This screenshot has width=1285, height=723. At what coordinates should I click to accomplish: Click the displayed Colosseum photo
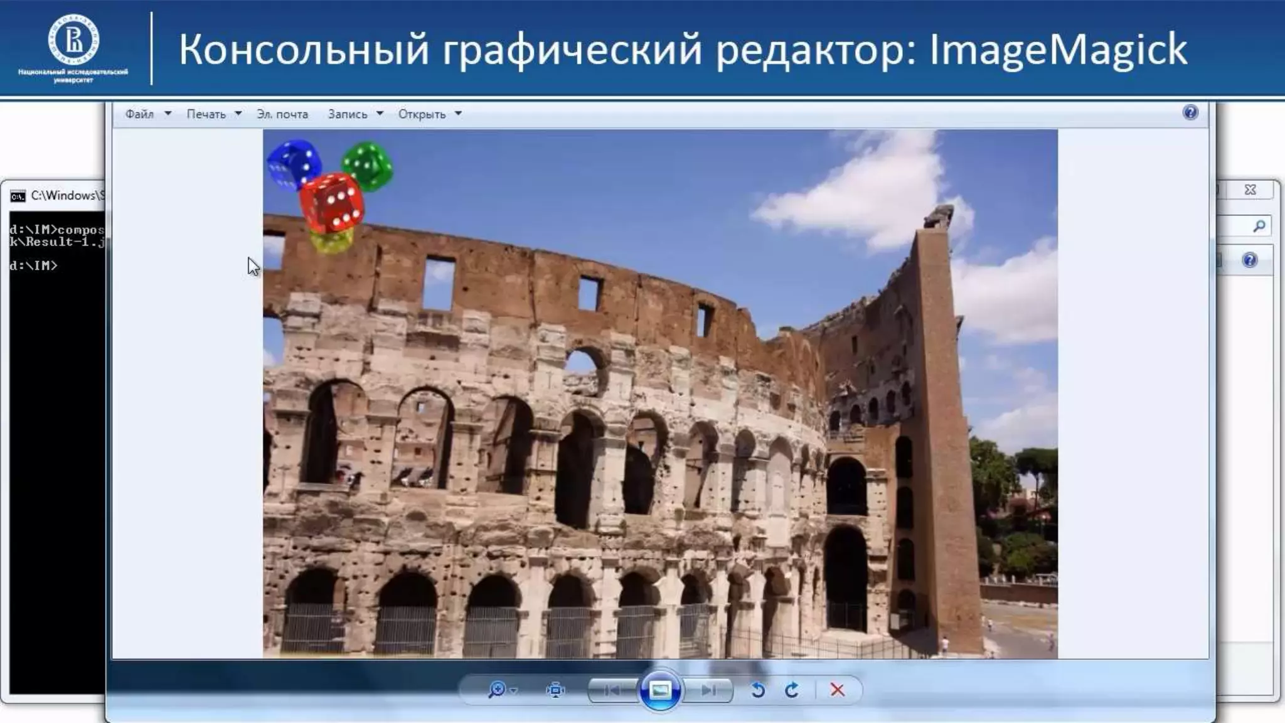(x=660, y=394)
